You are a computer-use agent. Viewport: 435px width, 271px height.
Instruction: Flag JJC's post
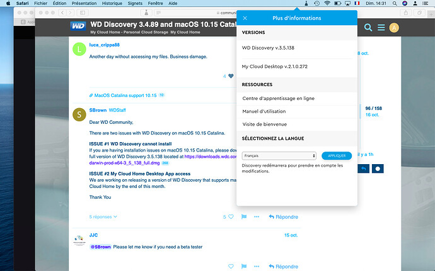pos(244,267)
